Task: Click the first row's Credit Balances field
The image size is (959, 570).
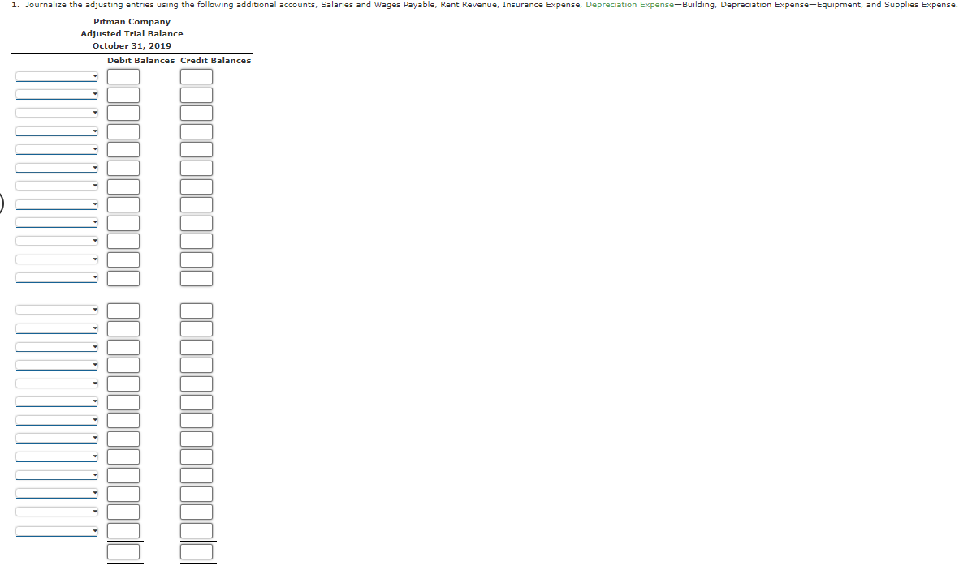Action: pos(197,76)
